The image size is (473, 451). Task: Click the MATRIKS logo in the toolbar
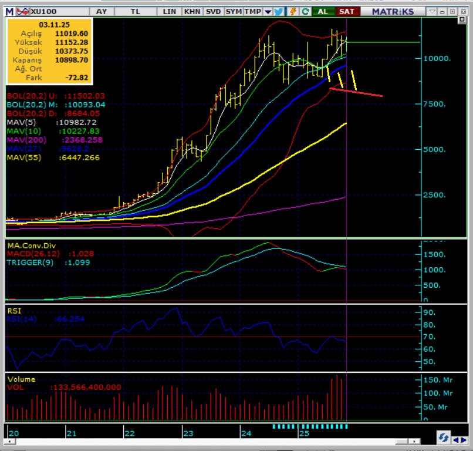coord(393,11)
